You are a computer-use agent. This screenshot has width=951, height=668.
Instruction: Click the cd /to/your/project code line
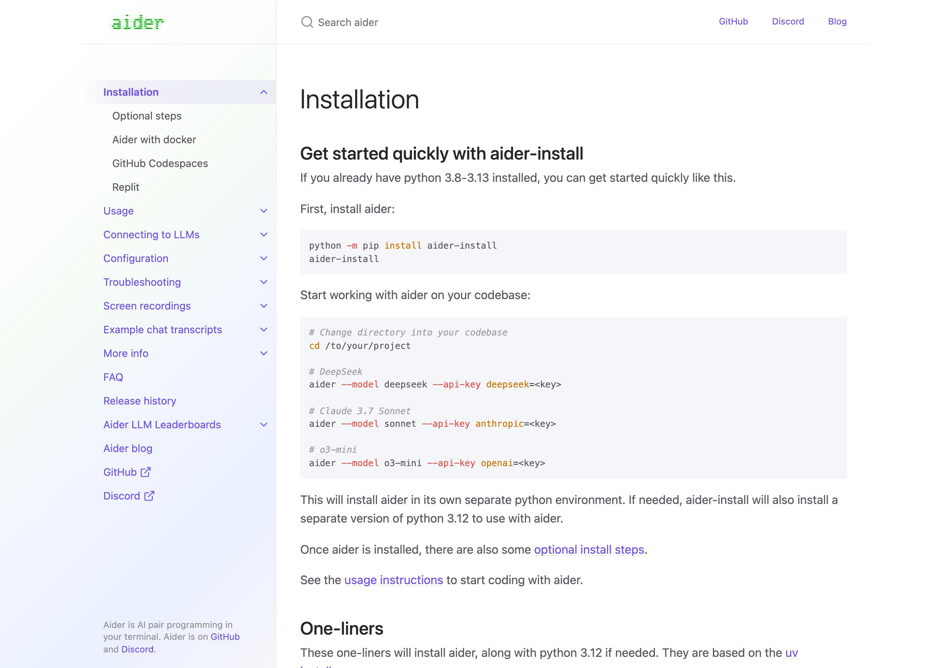tap(360, 346)
